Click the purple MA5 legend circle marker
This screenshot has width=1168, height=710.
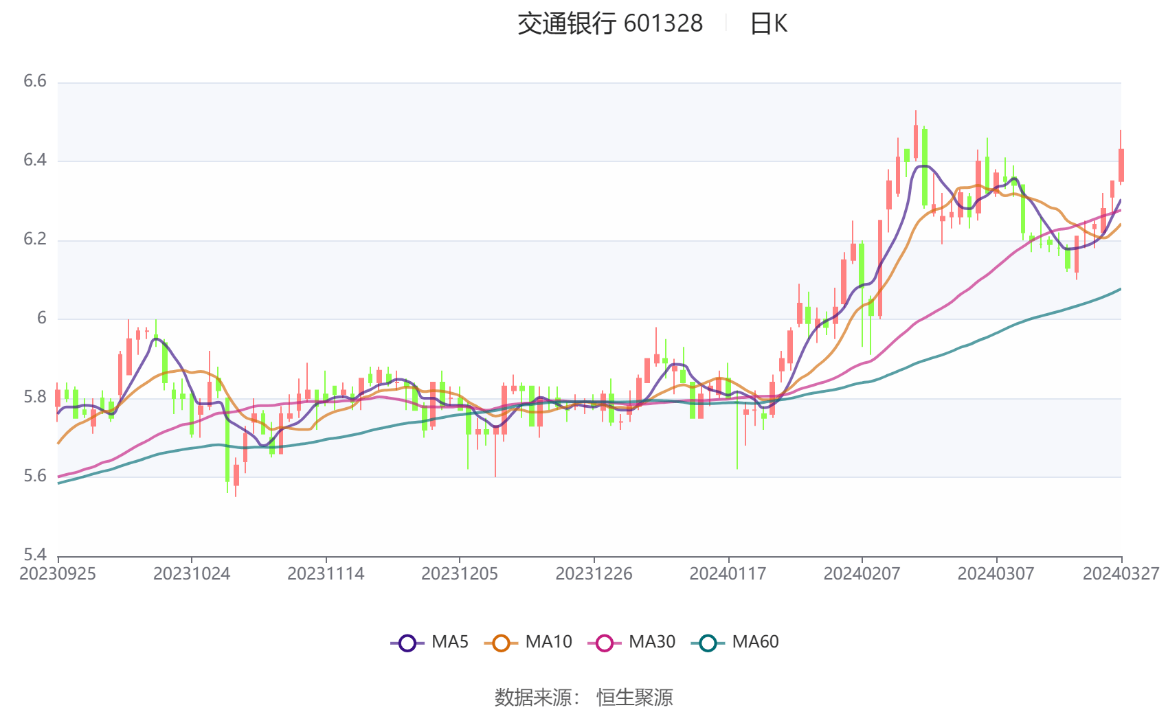[x=407, y=643]
